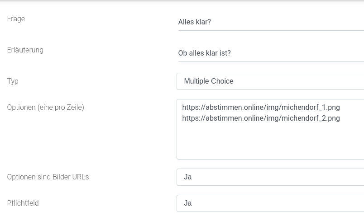
Task: Click the Frage field containing "Alles klar?"
Action: point(271,22)
